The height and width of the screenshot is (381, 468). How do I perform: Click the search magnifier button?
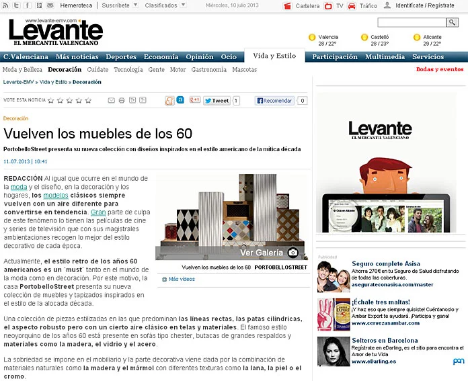[452, 22]
